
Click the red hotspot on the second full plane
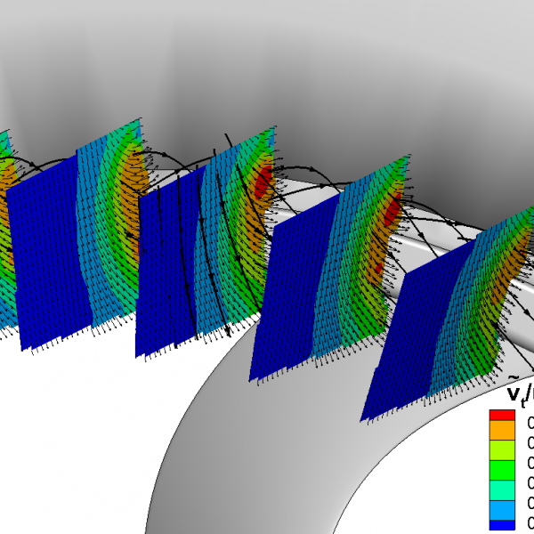pos(263,183)
